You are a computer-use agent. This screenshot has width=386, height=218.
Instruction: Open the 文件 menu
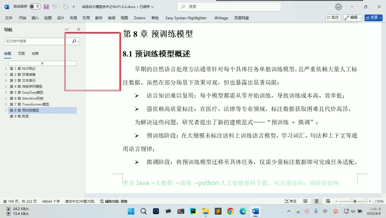[x=9, y=18]
